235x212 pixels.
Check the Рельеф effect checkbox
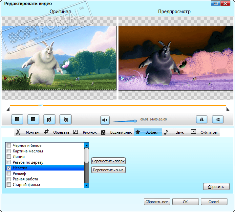(9, 173)
